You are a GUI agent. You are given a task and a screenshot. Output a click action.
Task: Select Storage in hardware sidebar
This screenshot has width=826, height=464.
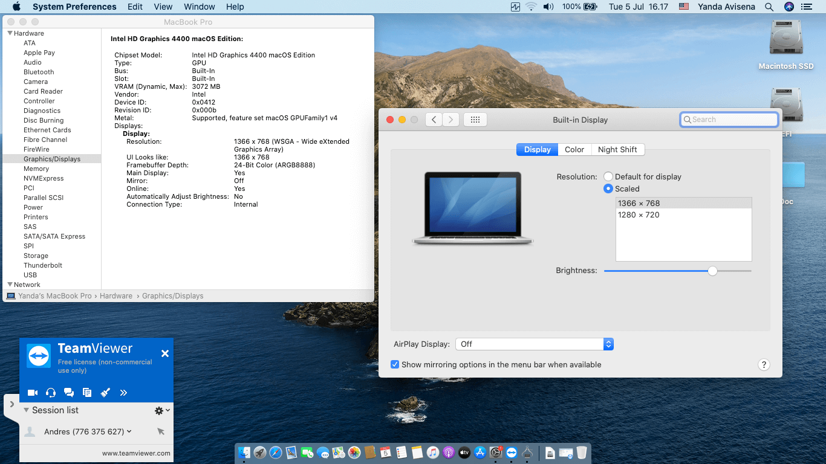point(36,256)
